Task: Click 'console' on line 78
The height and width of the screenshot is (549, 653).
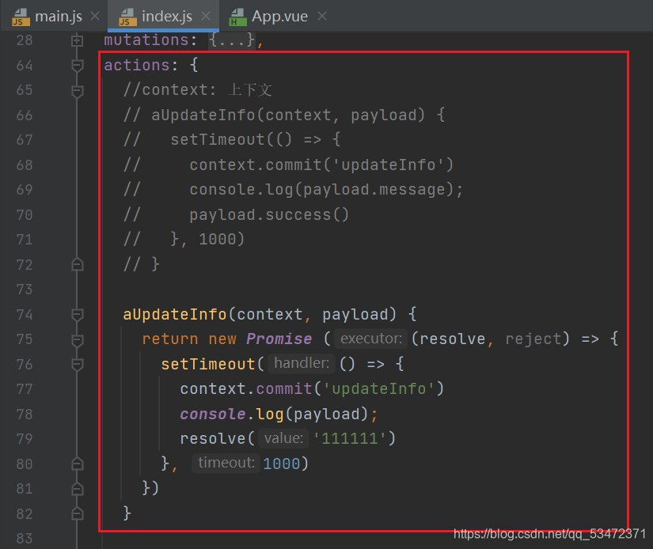Action: [212, 415]
